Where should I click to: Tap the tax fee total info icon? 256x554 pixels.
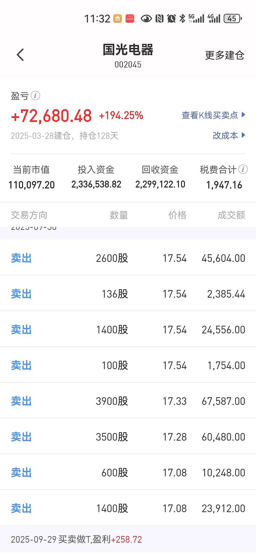click(x=243, y=169)
